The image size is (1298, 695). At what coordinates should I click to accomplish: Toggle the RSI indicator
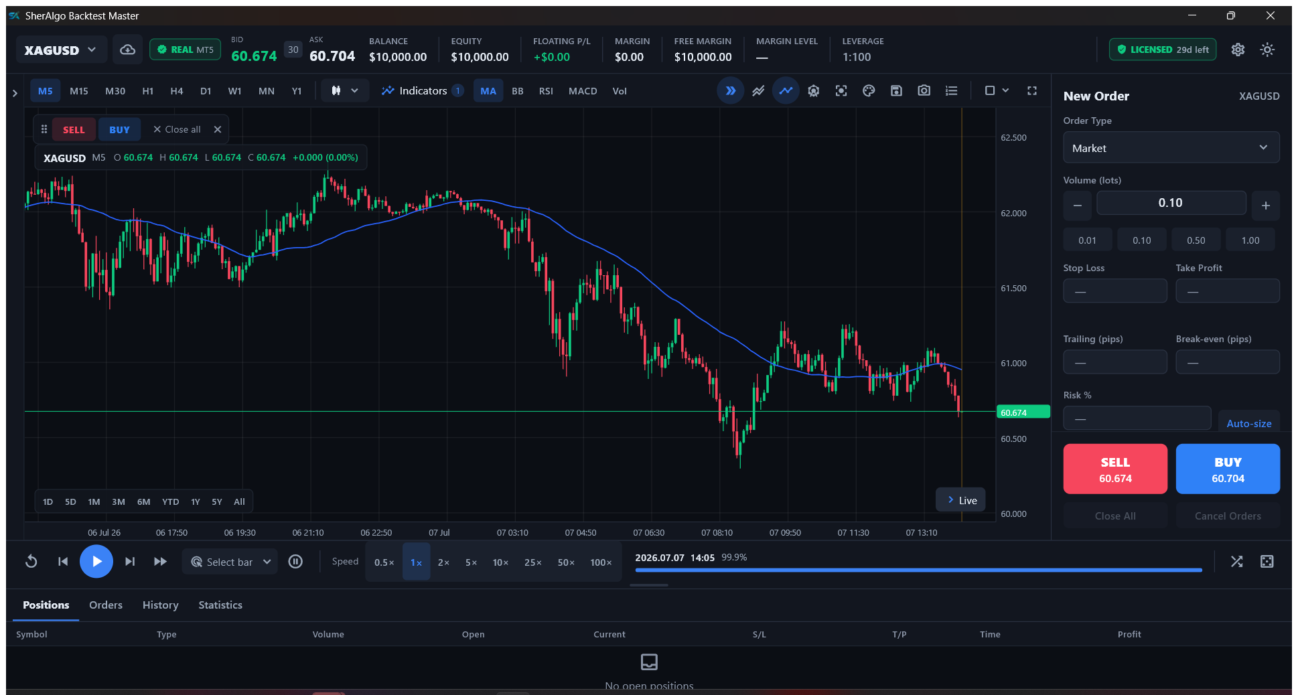(x=546, y=91)
